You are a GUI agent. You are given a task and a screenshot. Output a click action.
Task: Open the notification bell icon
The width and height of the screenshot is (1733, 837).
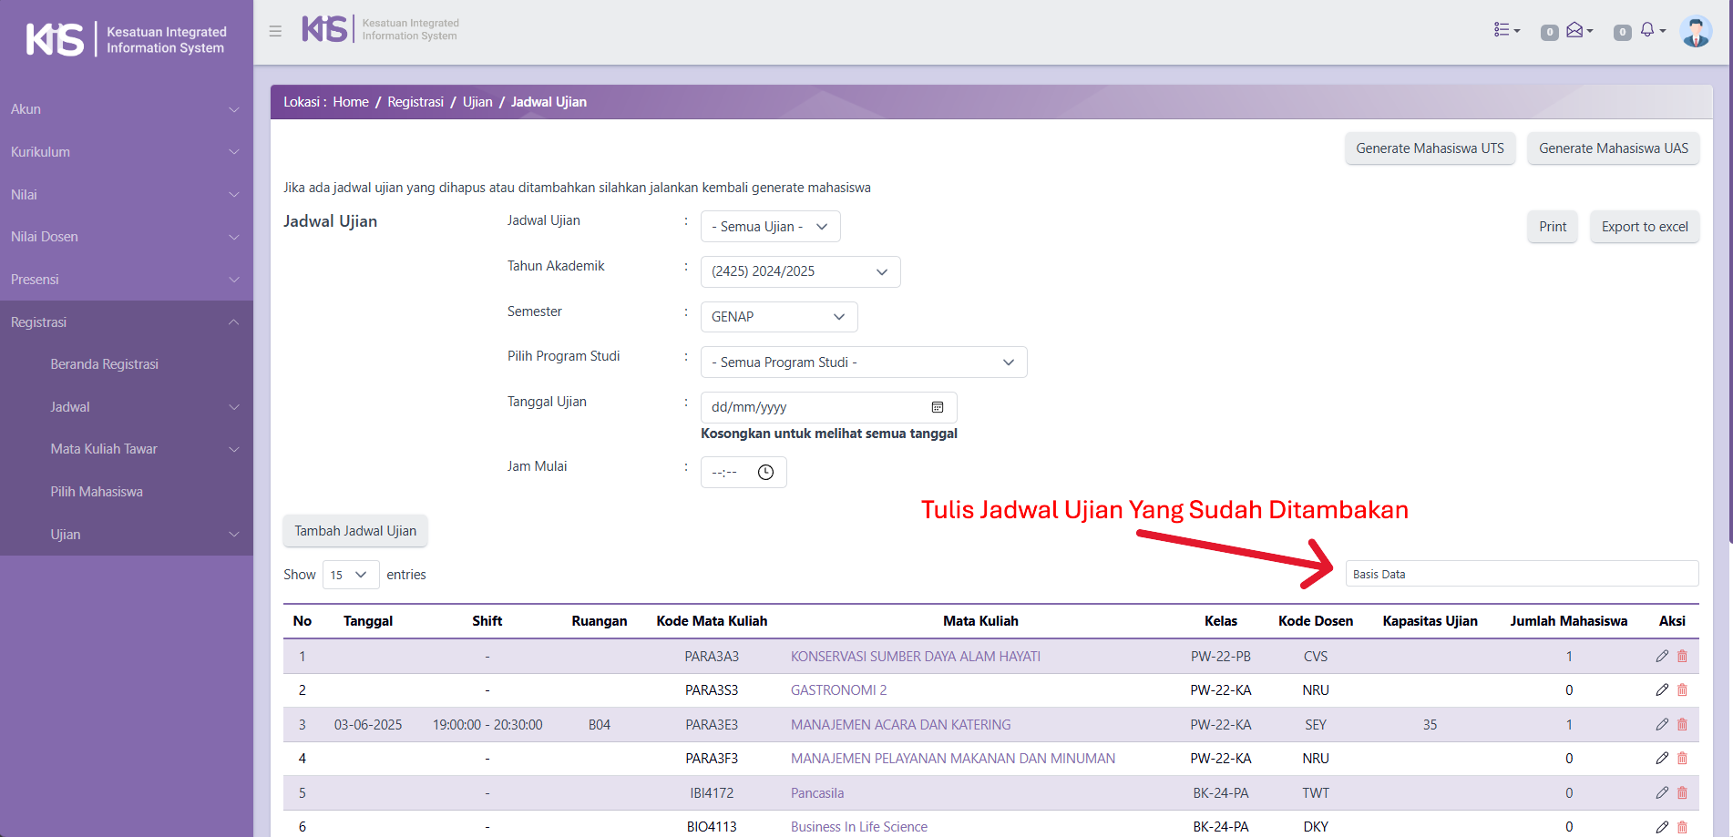coord(1648,31)
